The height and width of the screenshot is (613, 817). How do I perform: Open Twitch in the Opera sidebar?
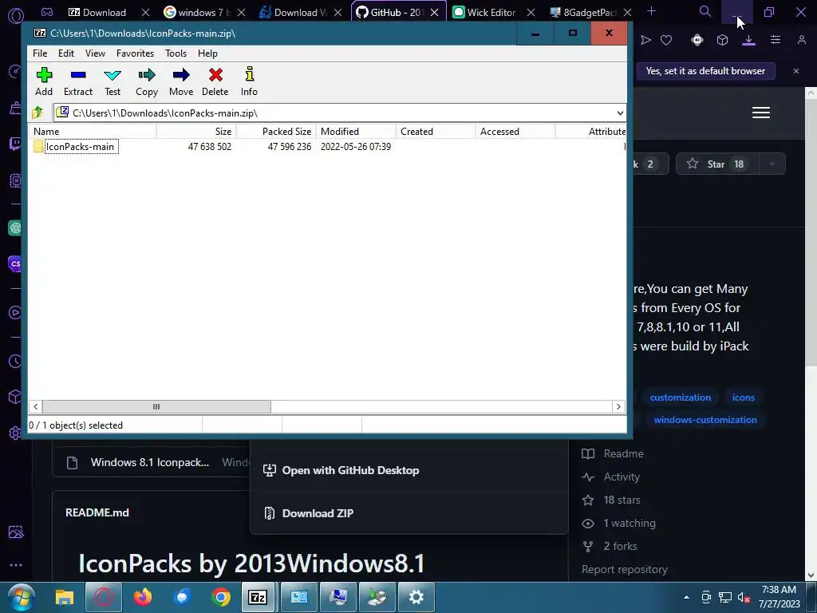[16, 144]
